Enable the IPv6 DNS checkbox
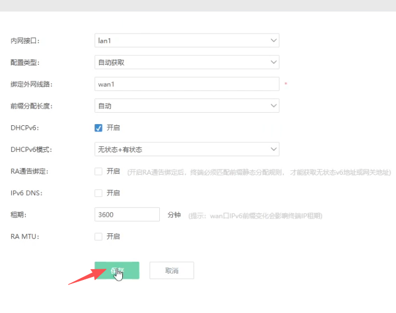 click(x=98, y=193)
